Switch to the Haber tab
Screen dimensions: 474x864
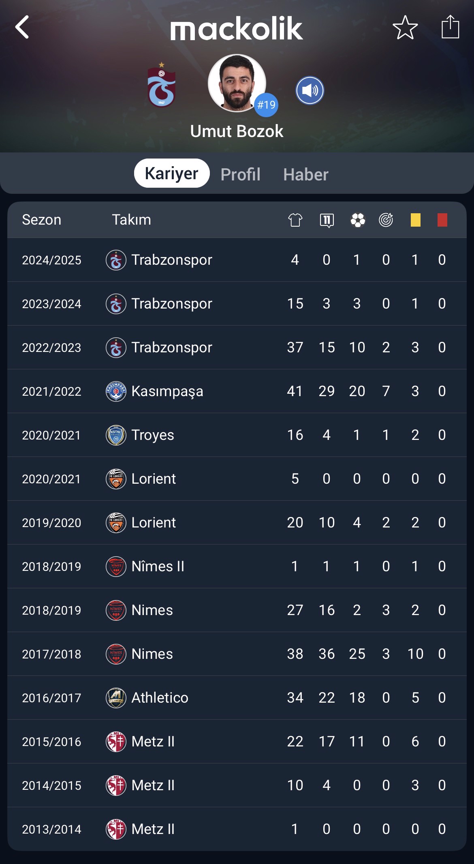306,174
